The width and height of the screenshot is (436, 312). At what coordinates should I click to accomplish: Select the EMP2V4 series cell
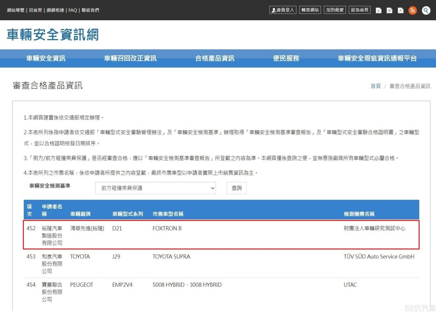122,285
